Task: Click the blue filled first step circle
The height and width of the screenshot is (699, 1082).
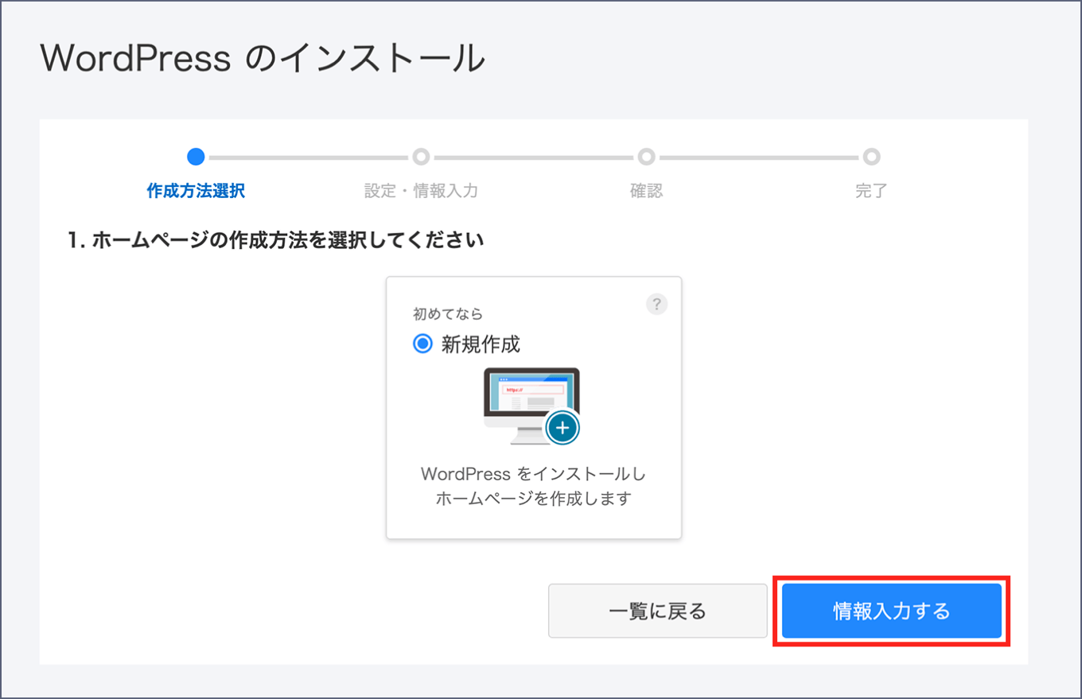Action: point(196,157)
